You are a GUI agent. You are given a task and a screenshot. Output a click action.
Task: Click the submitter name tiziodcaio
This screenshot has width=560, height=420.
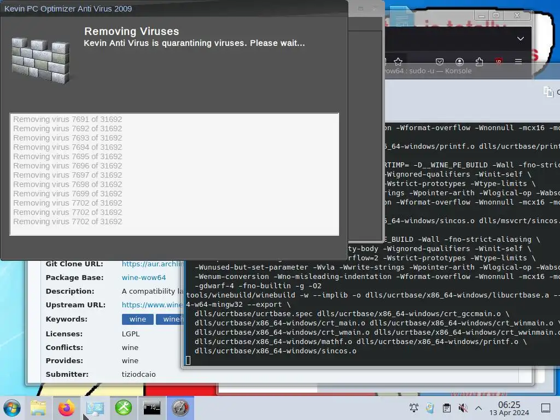click(138, 374)
